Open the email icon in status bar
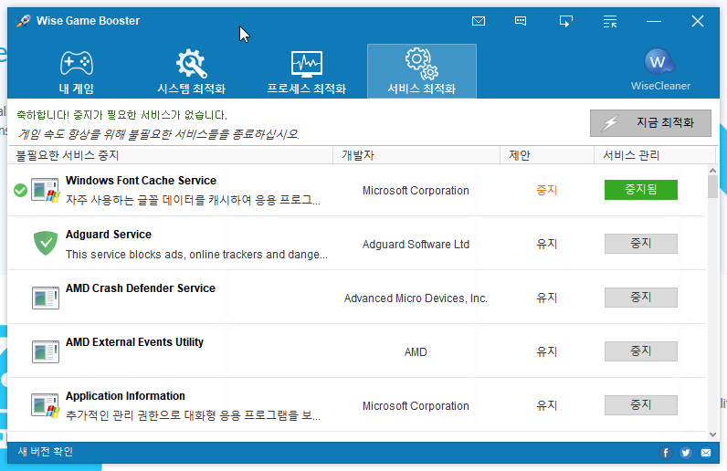The height and width of the screenshot is (471, 727). [706, 453]
